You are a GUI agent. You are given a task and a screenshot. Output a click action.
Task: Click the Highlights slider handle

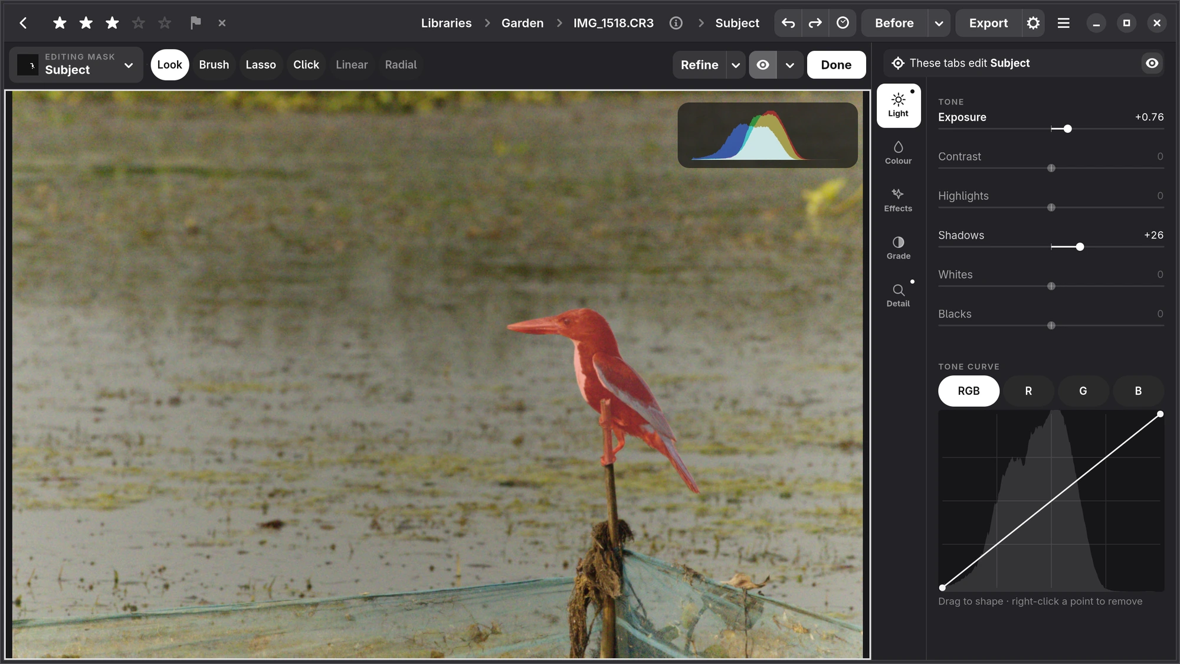point(1051,208)
